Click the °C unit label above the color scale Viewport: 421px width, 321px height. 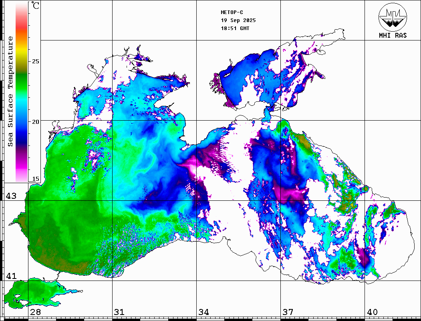click(36, 6)
